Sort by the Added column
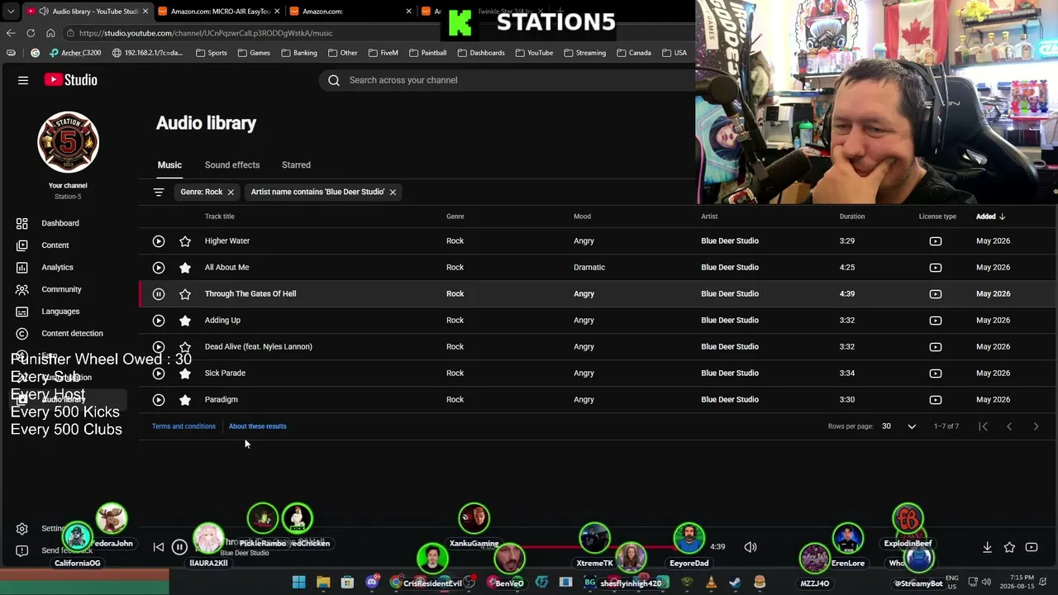1058x595 pixels. click(990, 217)
